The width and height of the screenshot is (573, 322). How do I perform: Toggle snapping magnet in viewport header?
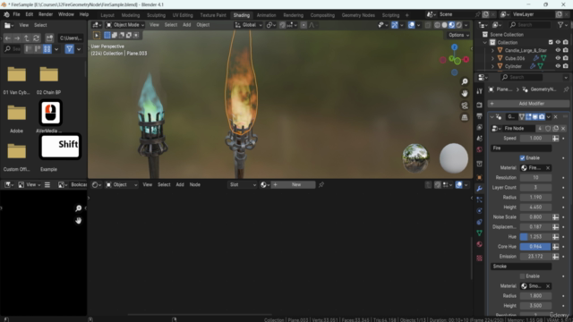tap(283, 25)
